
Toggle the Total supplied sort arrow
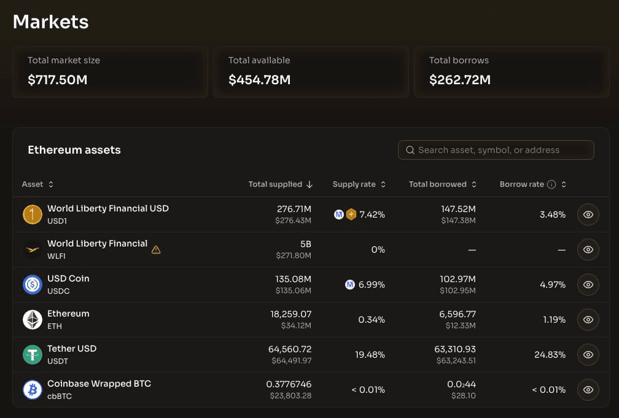coord(309,184)
